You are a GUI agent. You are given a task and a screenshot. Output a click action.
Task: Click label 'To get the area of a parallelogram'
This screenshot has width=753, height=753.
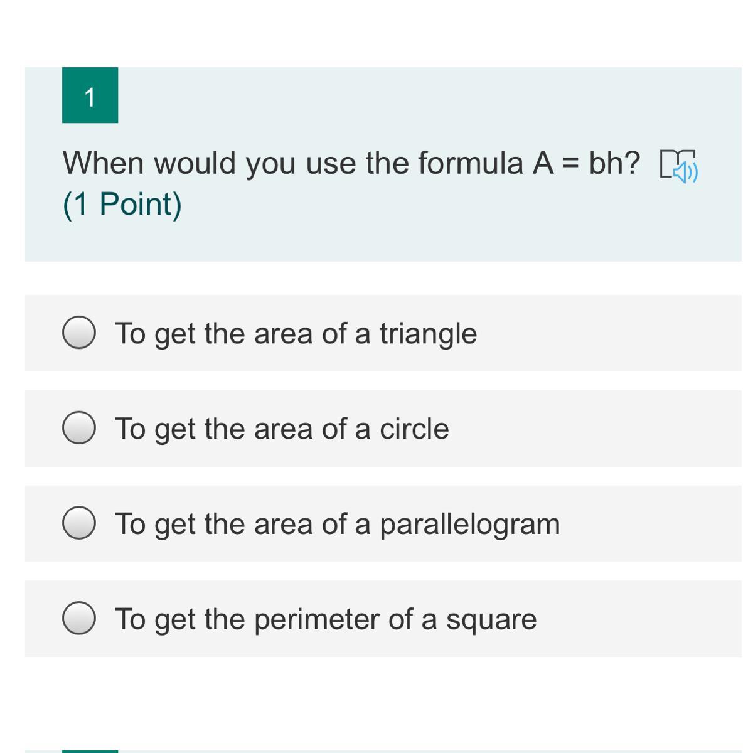click(x=337, y=524)
